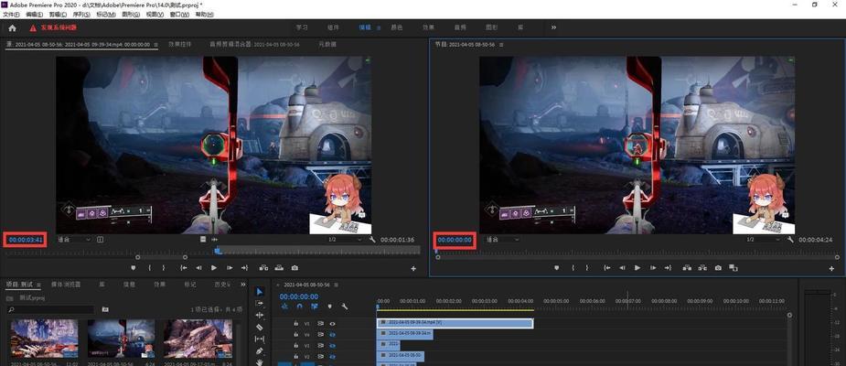
Task: Open program monitor zoom level dropdown 适合
Action: [x=503, y=239]
